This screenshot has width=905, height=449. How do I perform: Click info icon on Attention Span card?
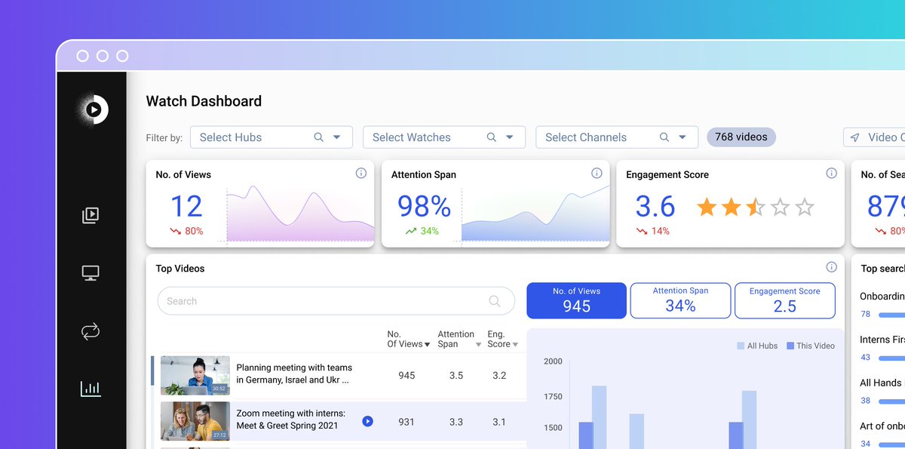tap(597, 174)
